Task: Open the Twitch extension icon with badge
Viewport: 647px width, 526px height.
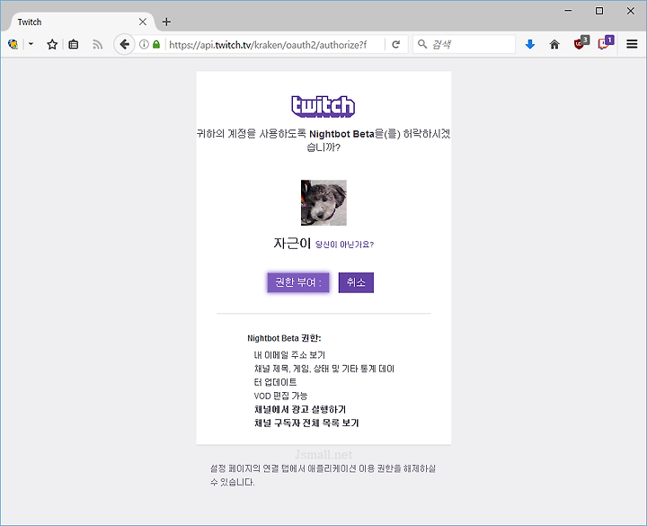Action: [x=606, y=42]
